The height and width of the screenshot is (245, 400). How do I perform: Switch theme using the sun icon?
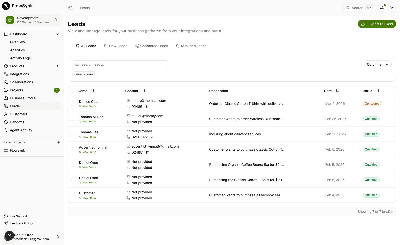[x=392, y=8]
